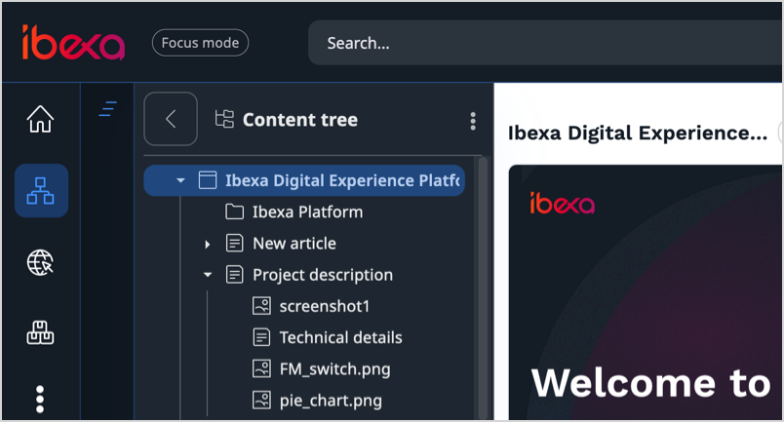Click the blue menu lines icon
The width and height of the screenshot is (784, 422).
click(107, 109)
